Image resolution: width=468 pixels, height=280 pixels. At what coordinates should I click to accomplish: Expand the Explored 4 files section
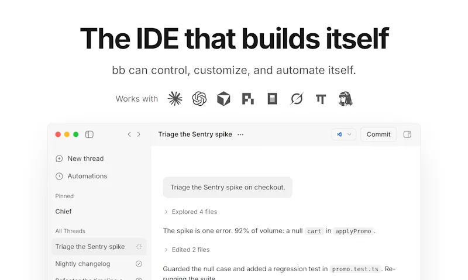tap(191, 212)
